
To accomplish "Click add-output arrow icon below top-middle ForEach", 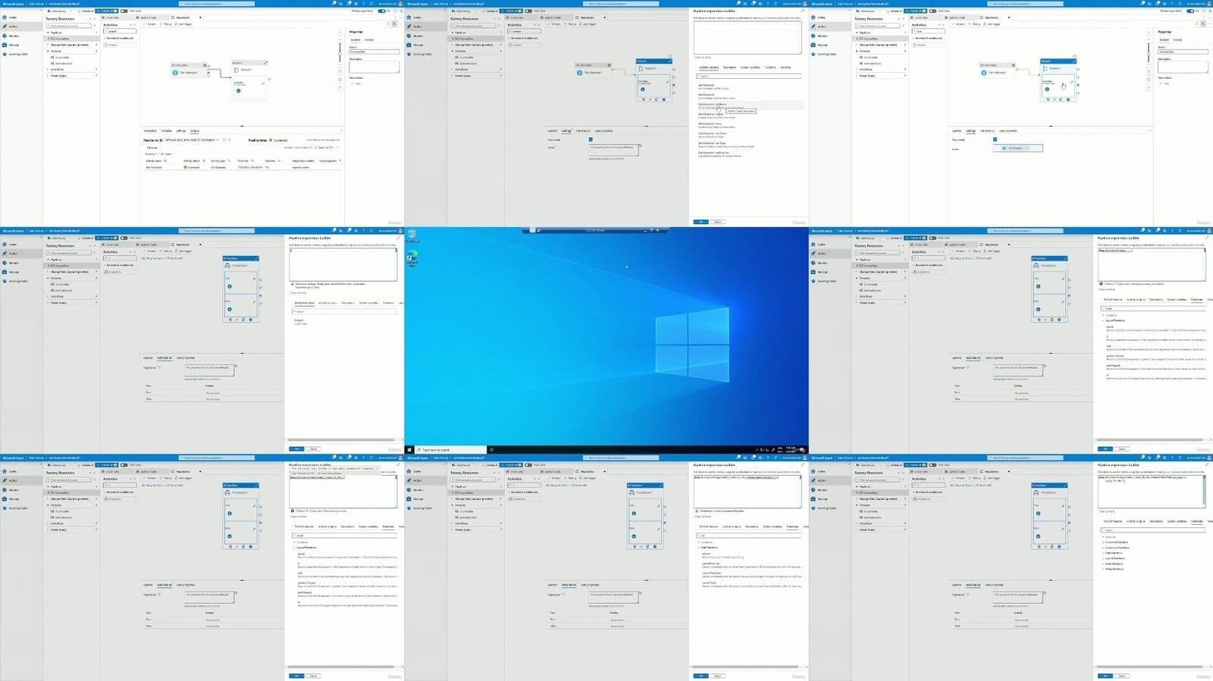I will coord(663,99).
